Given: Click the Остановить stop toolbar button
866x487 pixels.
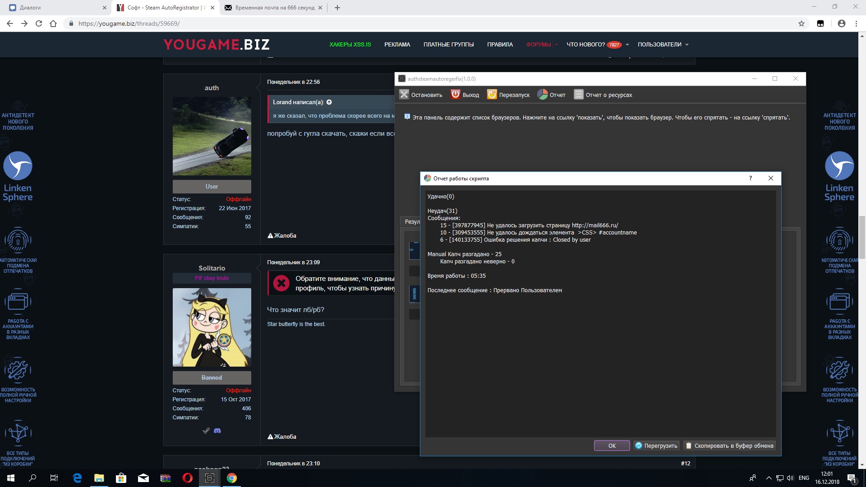Looking at the screenshot, I should click(421, 95).
